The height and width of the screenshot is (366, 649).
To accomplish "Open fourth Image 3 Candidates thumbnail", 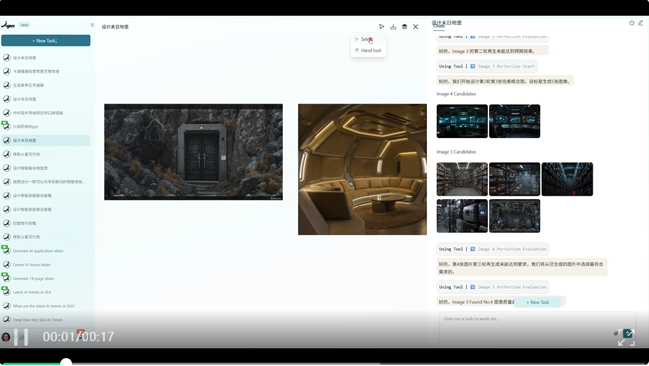I will [462, 215].
